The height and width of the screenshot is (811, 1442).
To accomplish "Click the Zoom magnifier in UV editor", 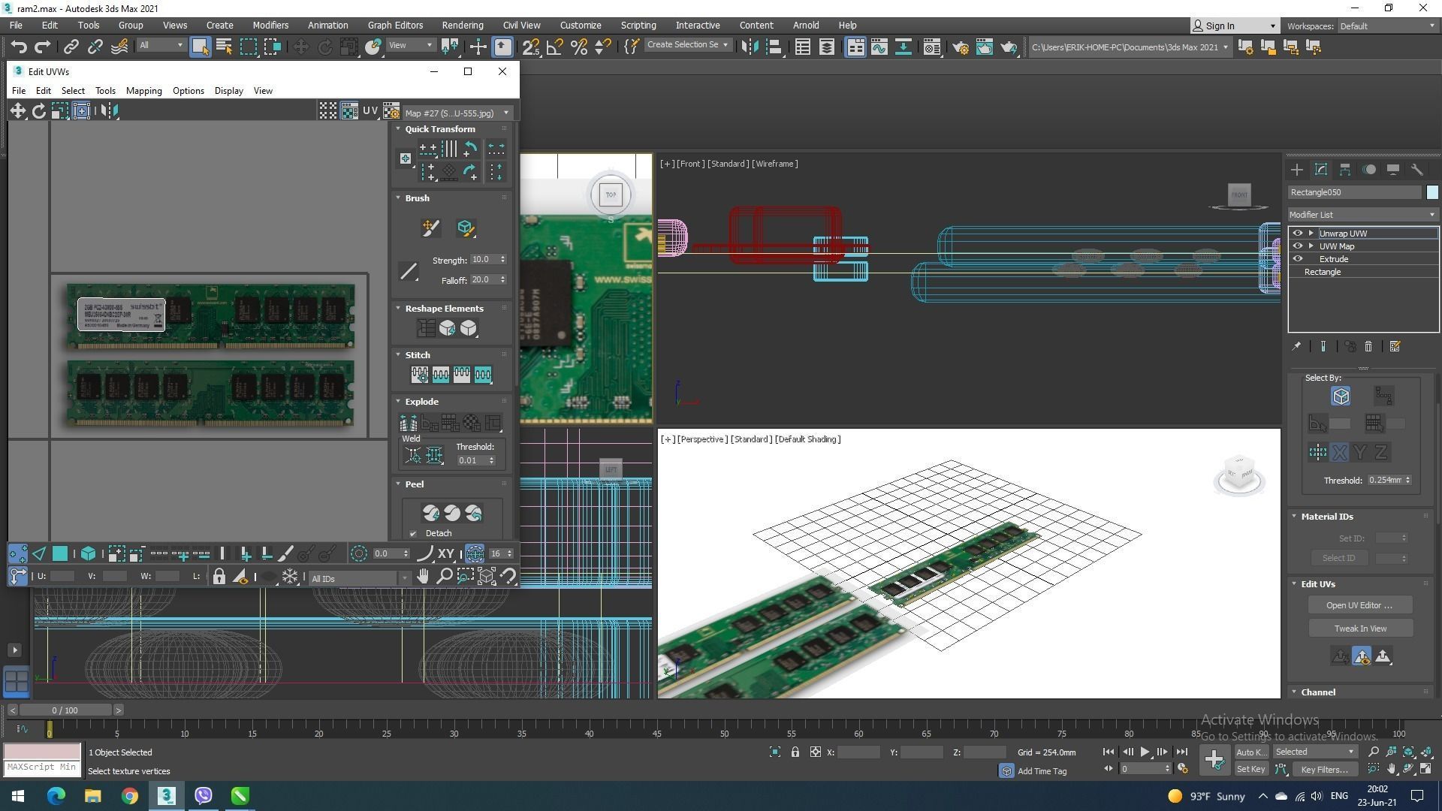I will 444,577.
